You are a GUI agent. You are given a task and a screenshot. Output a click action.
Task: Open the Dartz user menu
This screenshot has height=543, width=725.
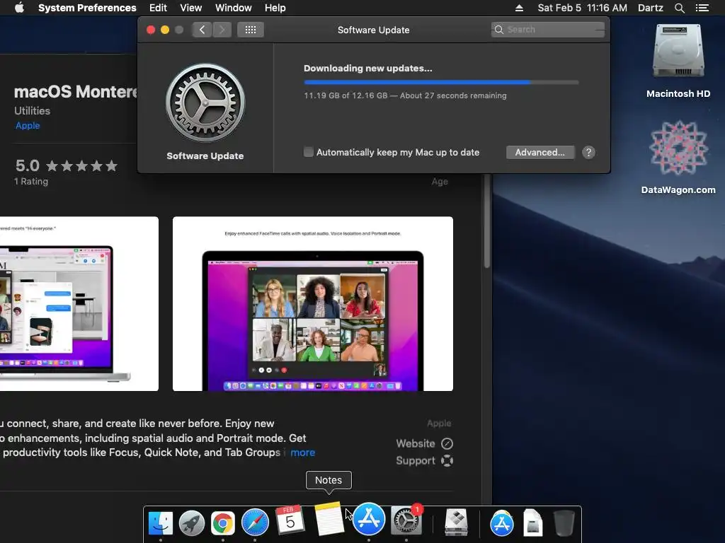click(651, 8)
